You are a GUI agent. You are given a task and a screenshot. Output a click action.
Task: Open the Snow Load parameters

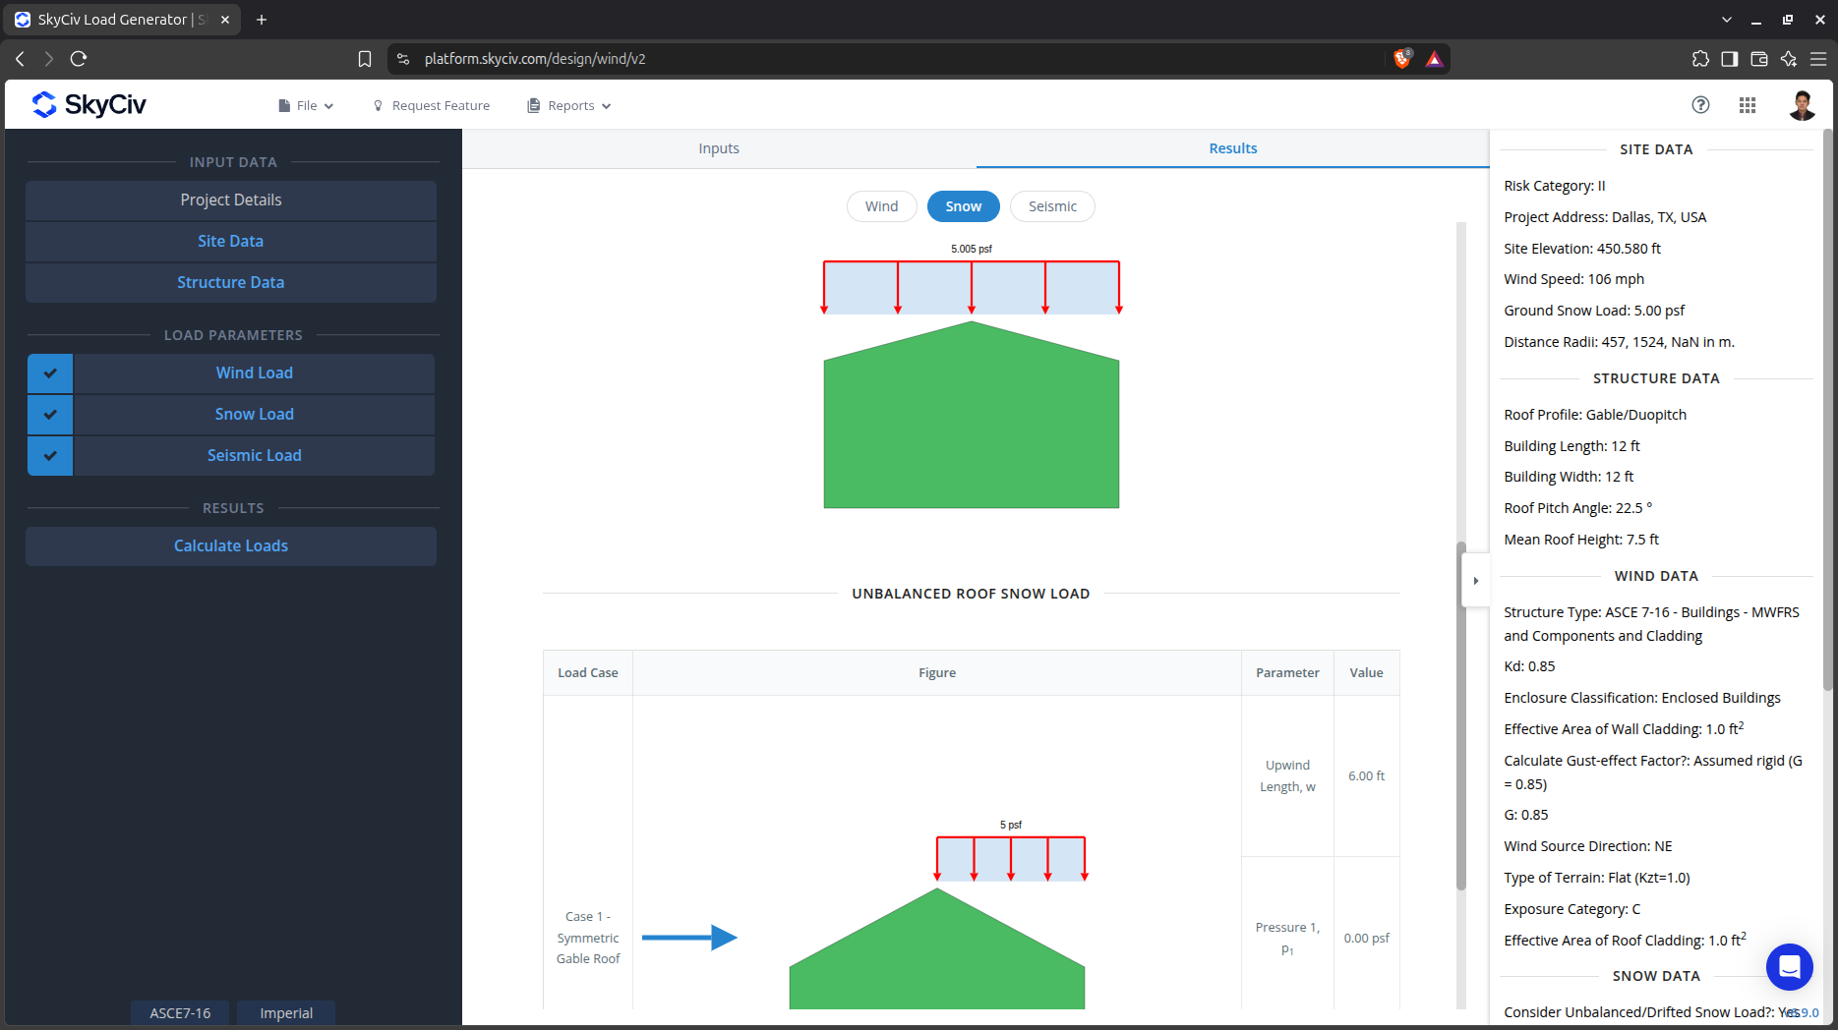click(255, 415)
